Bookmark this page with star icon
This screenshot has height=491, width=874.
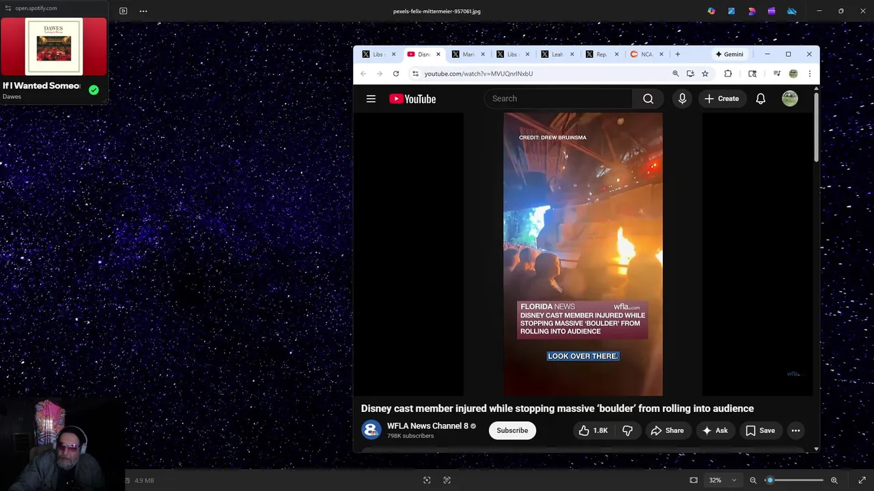(x=705, y=74)
